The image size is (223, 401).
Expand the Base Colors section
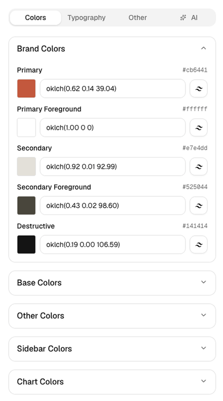(x=112, y=283)
